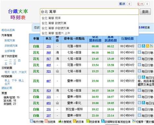Screen dimensions: 154x125
Task: Filter by 對號列車 in sidebar
Action: (x=10, y=40)
